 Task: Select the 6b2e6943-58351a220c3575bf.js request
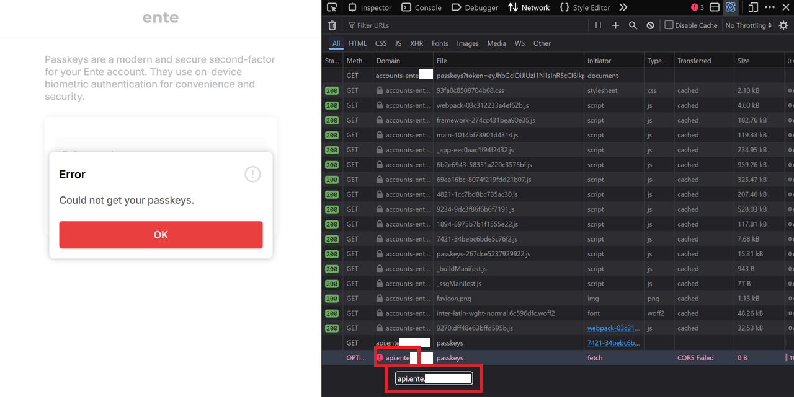click(x=558, y=165)
